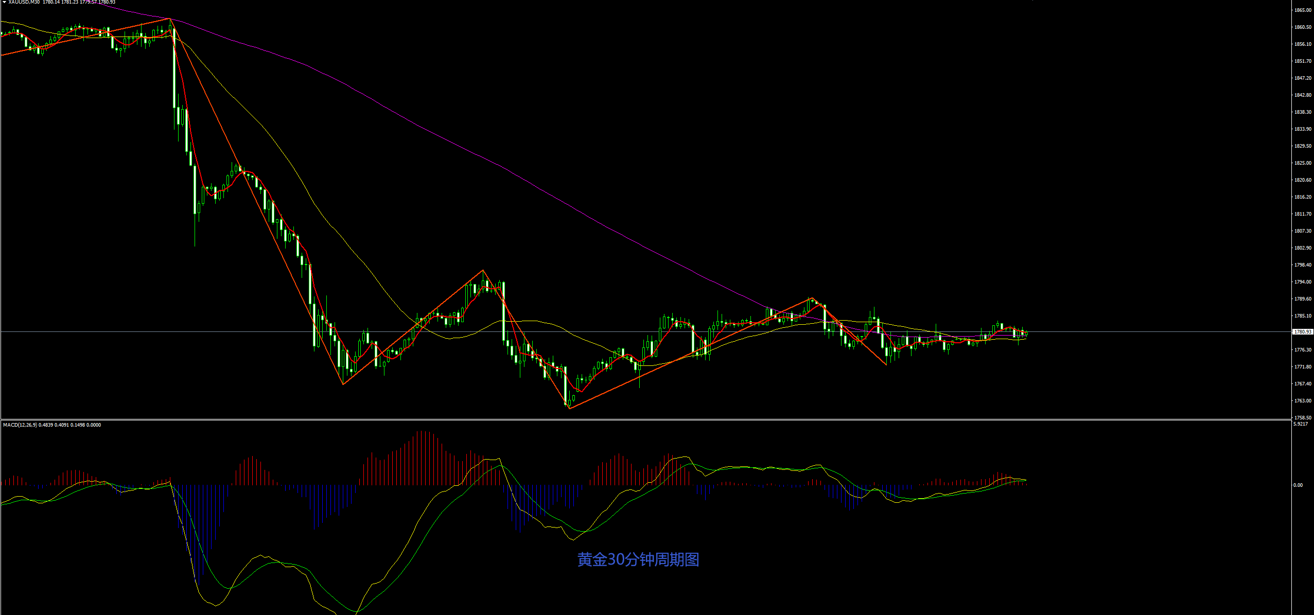
Task: Click the XAUUSD,M30 chart title text
Action: (x=24, y=2)
